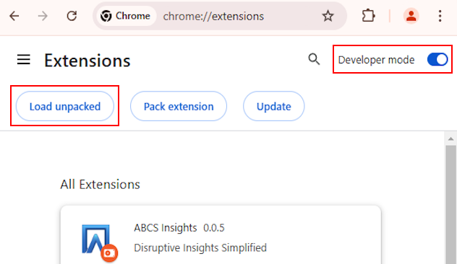Click the Load unpacked button
The image size is (457, 264).
pyautogui.click(x=64, y=107)
